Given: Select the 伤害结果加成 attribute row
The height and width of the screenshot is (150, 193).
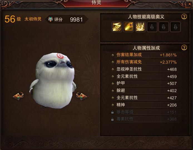Looking at the screenshot, I should (144, 55).
